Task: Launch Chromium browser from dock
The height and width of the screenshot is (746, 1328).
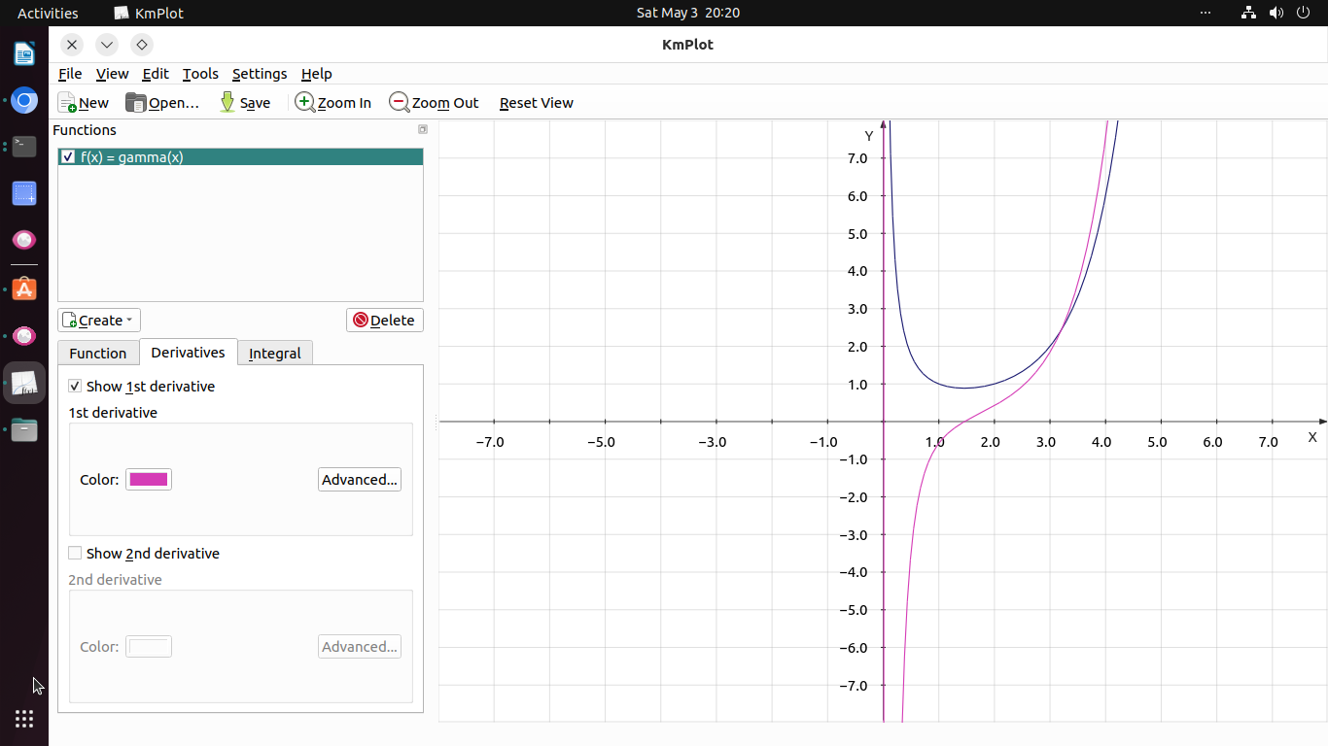Action: (x=24, y=100)
